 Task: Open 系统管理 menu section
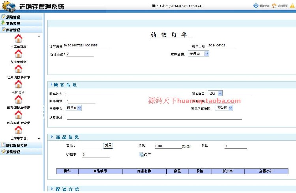tap(21, 152)
